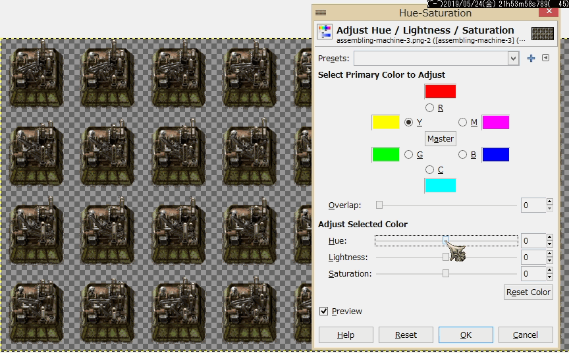
Task: Click the magenta color swatch
Action: pyautogui.click(x=496, y=122)
